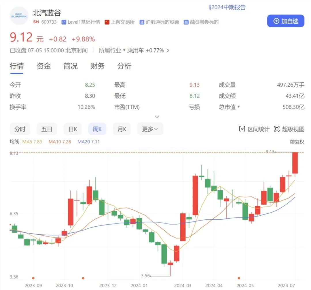Select the 周K chart view
The image size is (311, 290).
97,129
